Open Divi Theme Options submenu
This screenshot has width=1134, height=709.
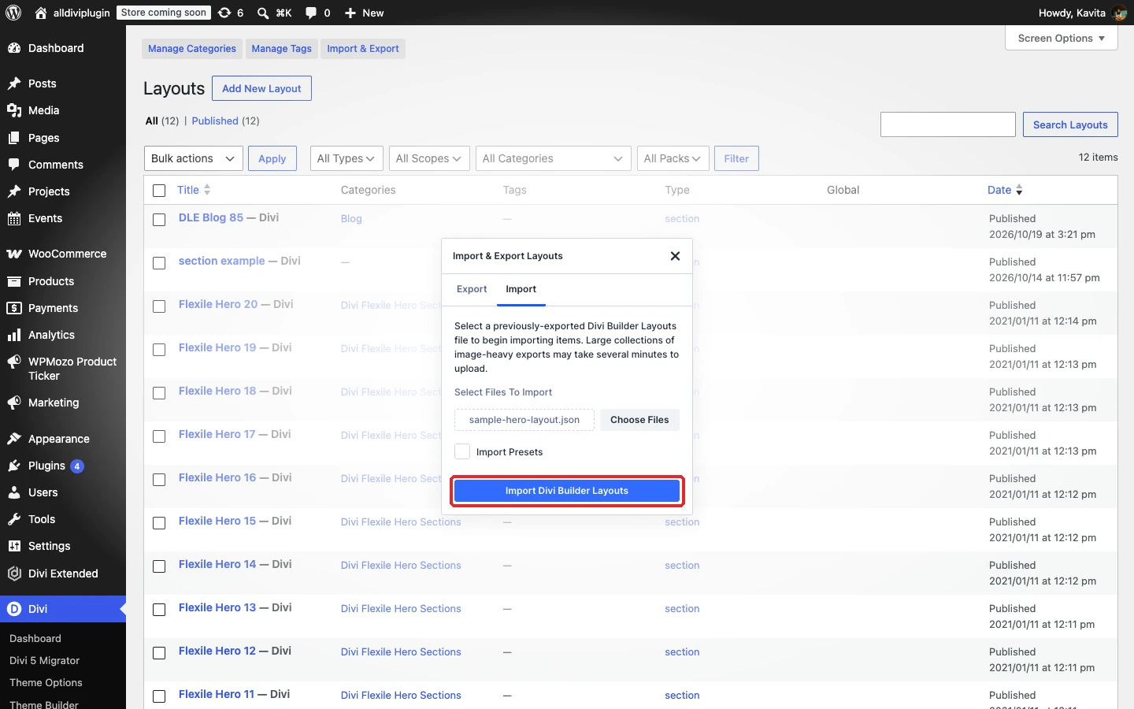click(x=46, y=682)
